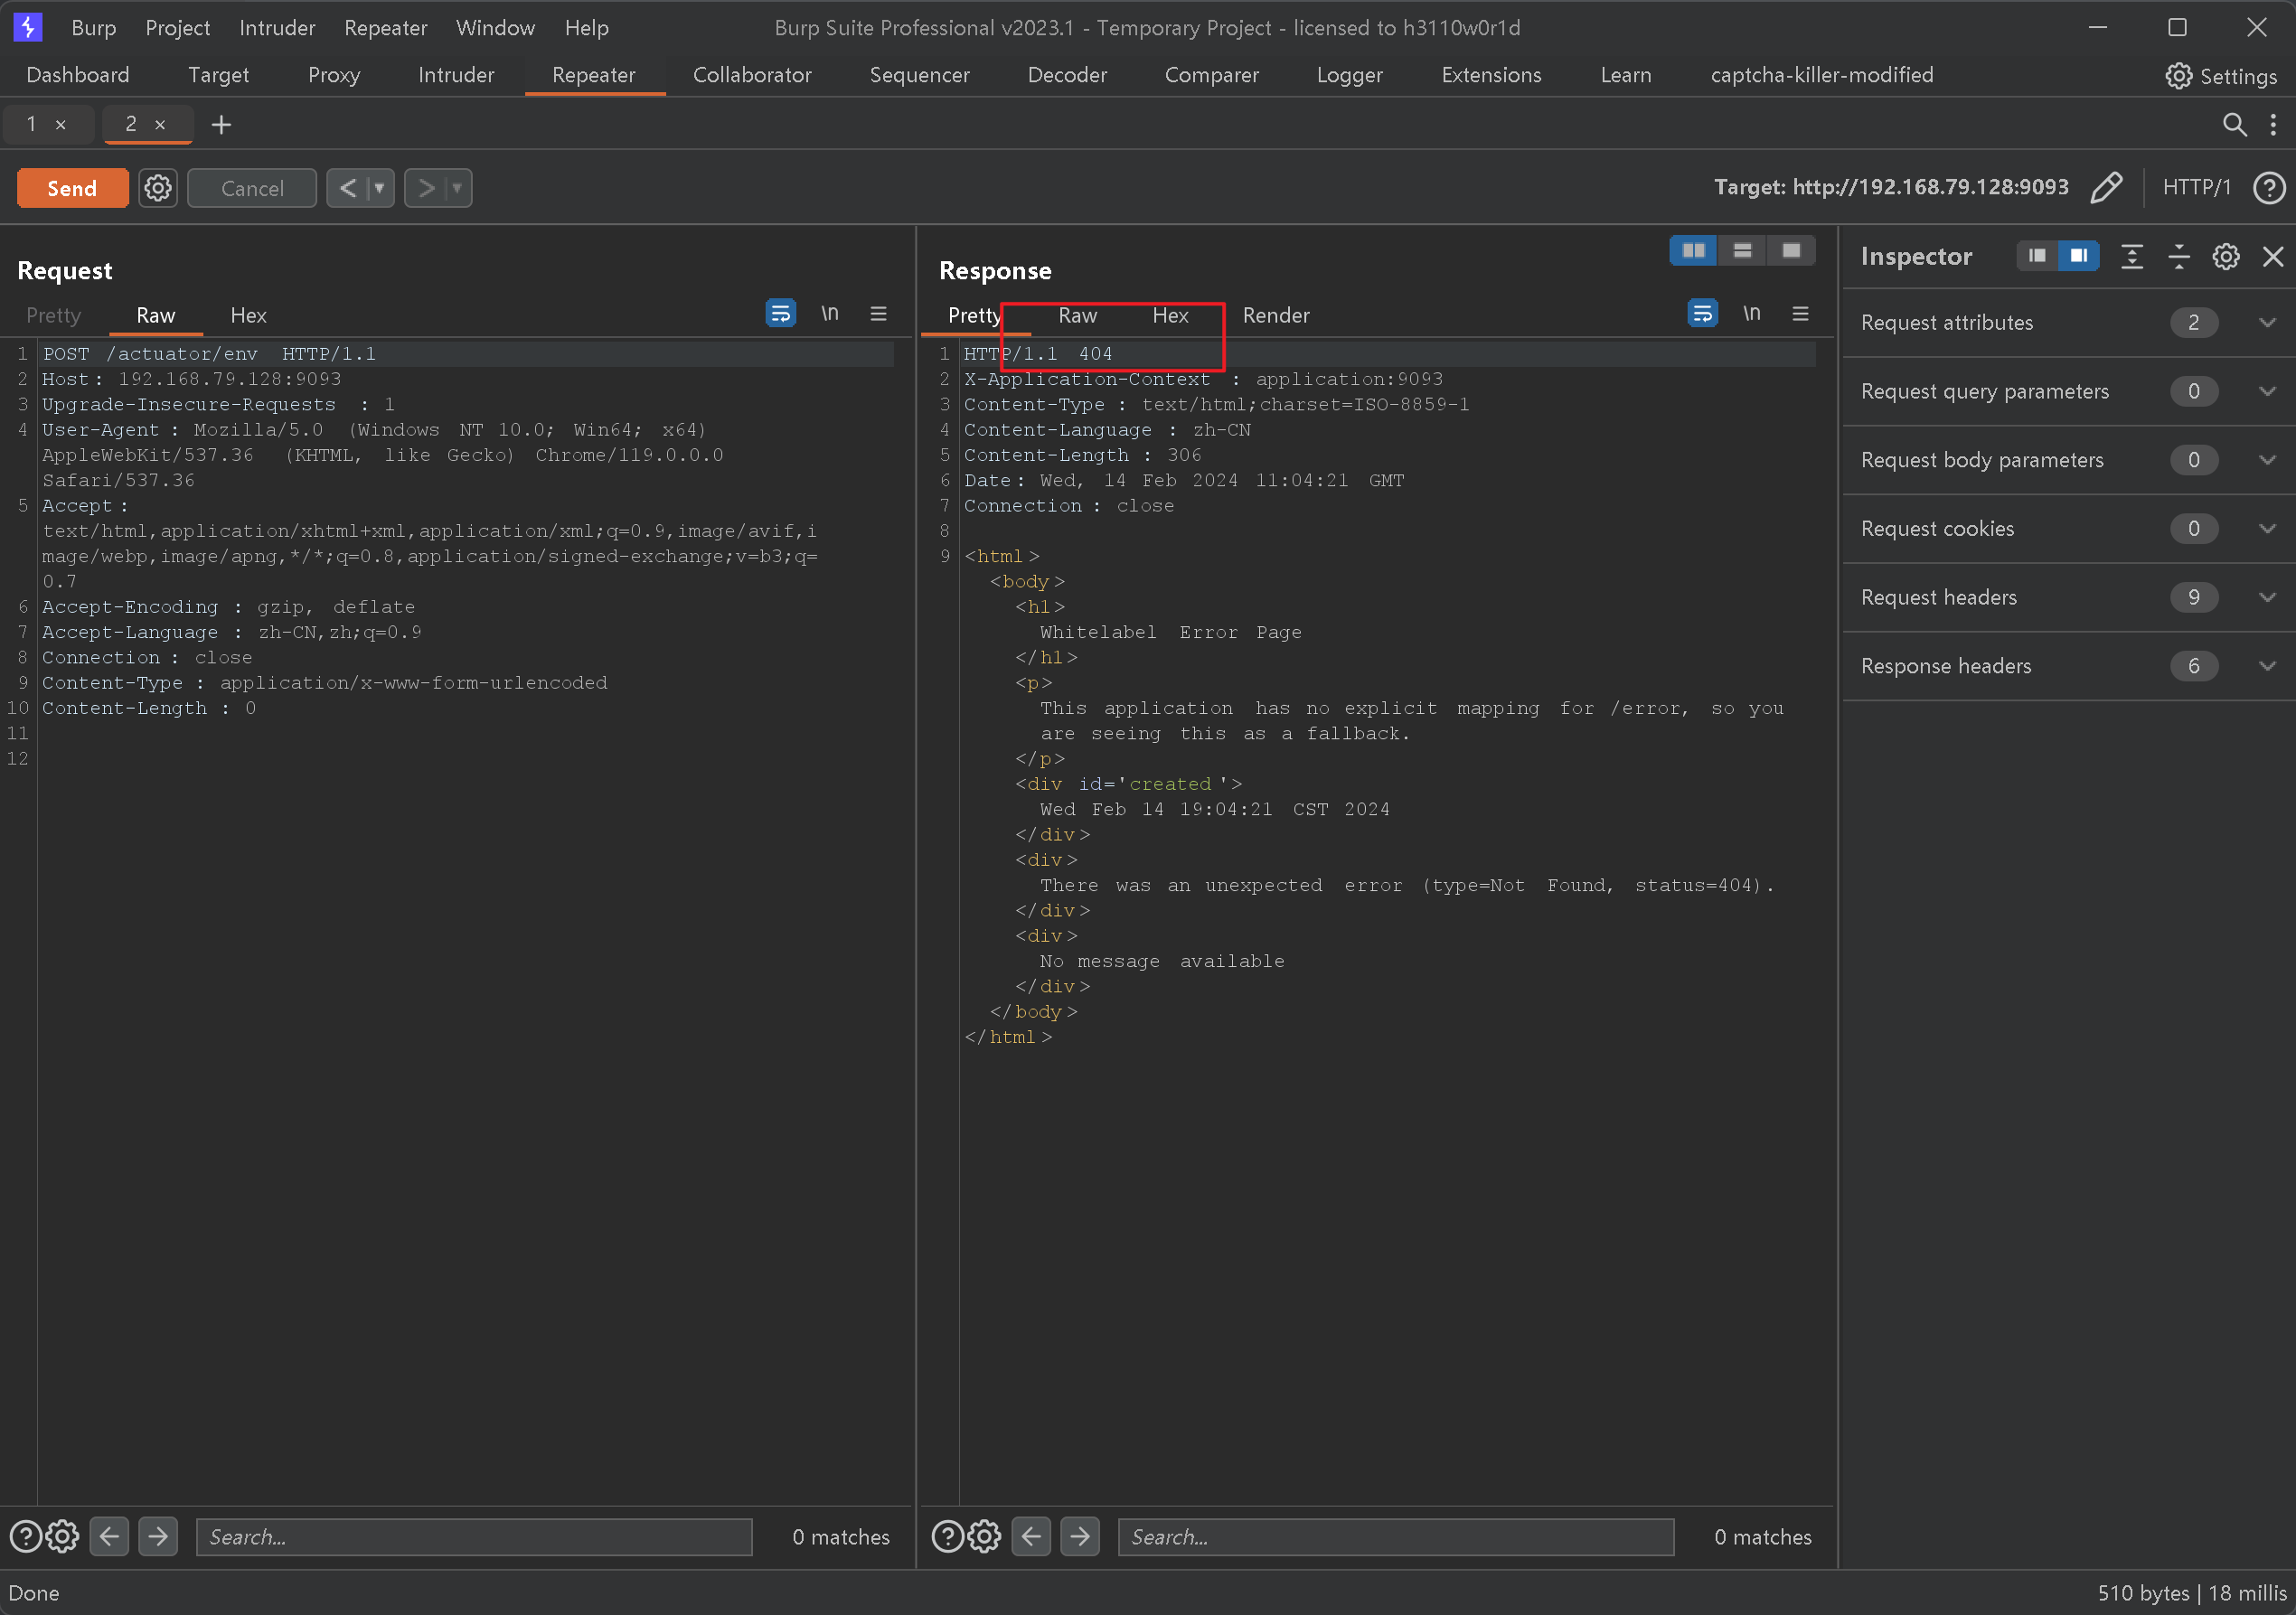Image resolution: width=2296 pixels, height=1615 pixels.
Task: Open the Settings button at top right
Action: [2220, 76]
